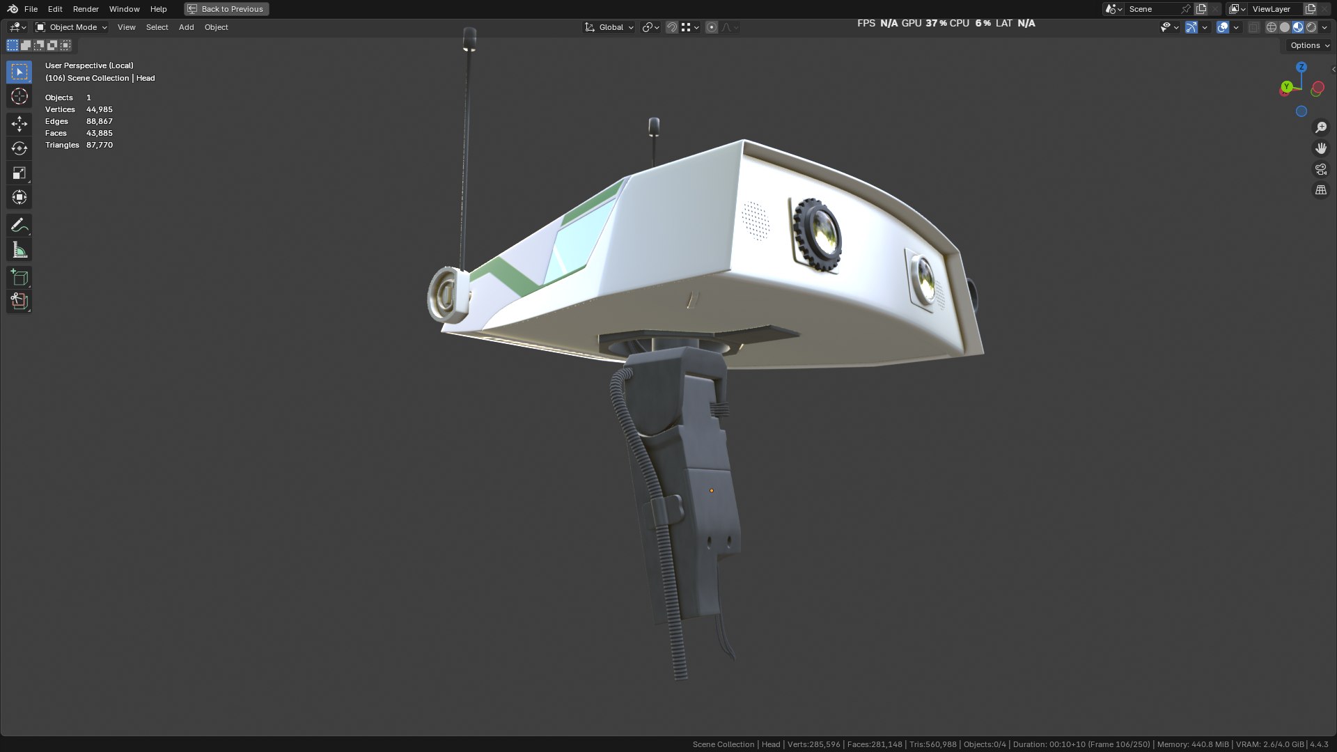Select the Transform tool
1337x752 pixels.
click(19, 197)
